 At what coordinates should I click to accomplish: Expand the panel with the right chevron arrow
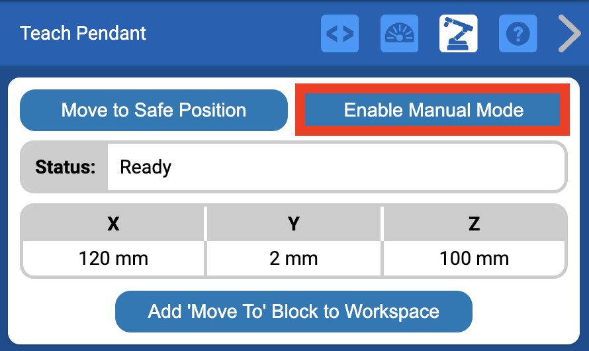click(x=568, y=34)
